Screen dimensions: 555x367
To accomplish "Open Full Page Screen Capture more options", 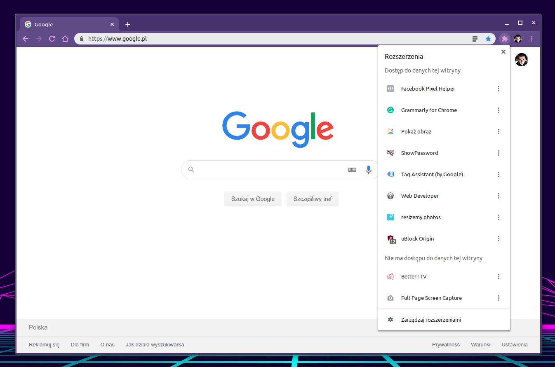I will click(x=499, y=298).
